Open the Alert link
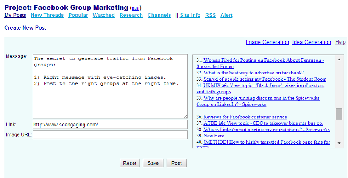The height and width of the screenshot is (178, 348). click(x=226, y=15)
